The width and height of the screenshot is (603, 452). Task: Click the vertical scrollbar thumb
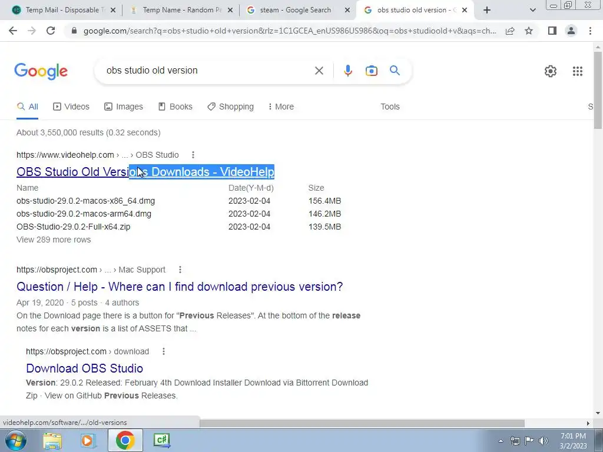point(598,90)
